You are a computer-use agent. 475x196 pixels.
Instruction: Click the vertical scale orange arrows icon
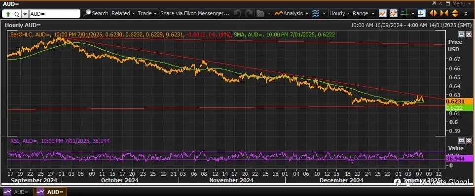[x=455, y=13]
